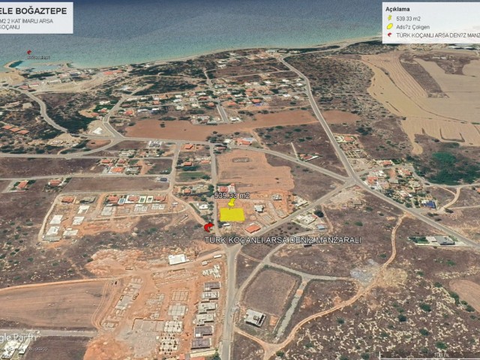This screenshot has width=480, height=360.
Task: Click the '2 KAT İMARLI ARSA' subtitle text
Action: coord(30,21)
